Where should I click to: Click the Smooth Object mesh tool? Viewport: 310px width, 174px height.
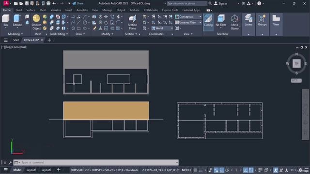coord(36,22)
